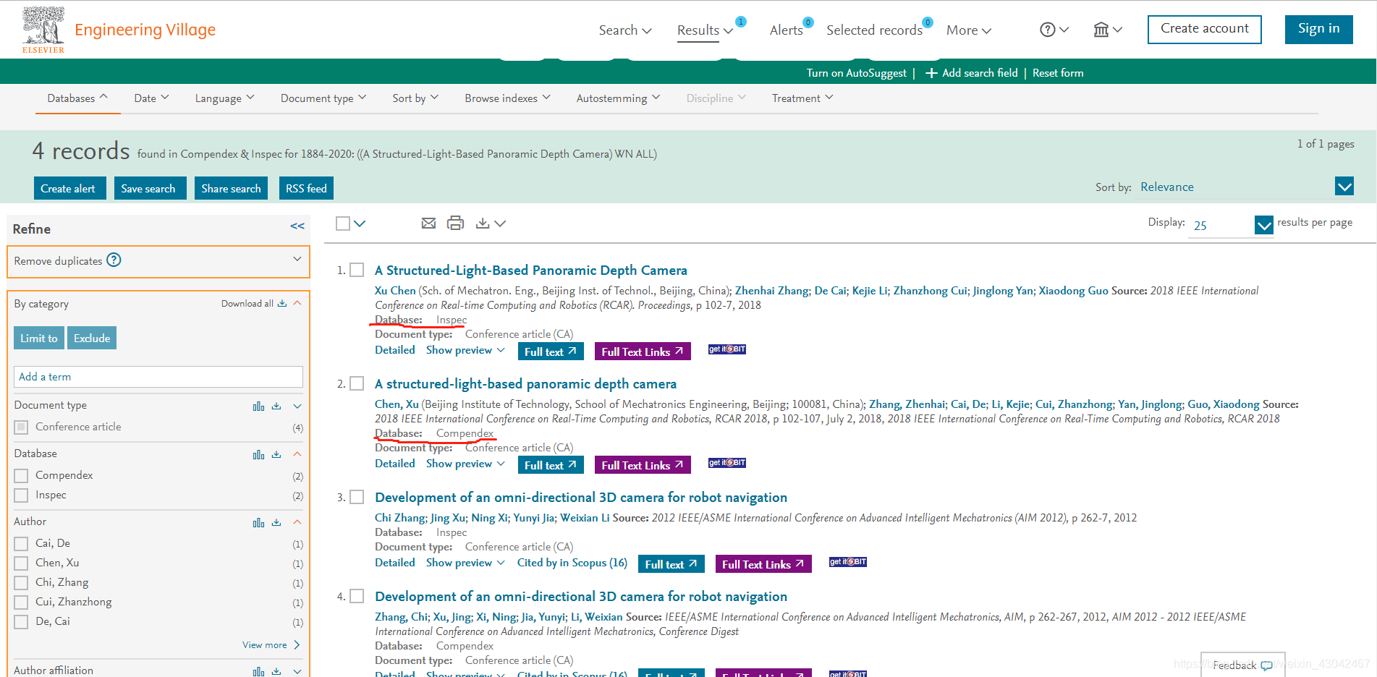
Task: Check the box for record 3
Action: 357,497
